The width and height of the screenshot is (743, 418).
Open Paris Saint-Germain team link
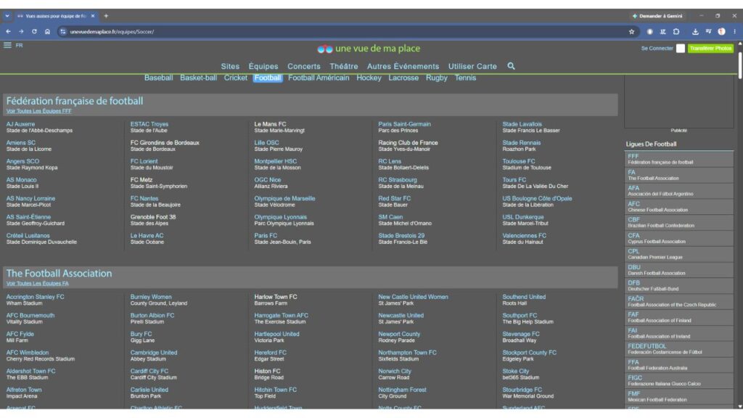(x=404, y=124)
